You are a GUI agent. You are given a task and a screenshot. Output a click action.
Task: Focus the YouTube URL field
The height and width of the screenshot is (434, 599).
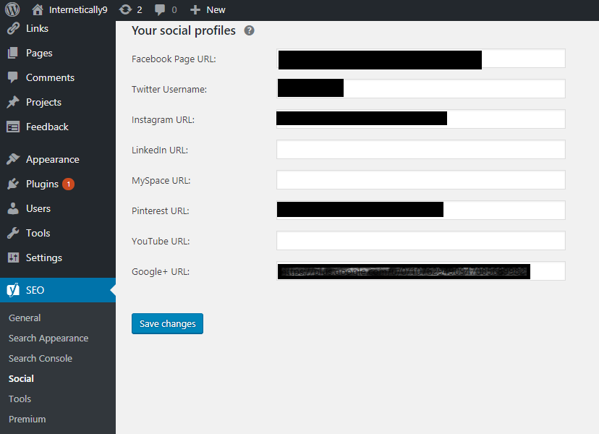(421, 241)
